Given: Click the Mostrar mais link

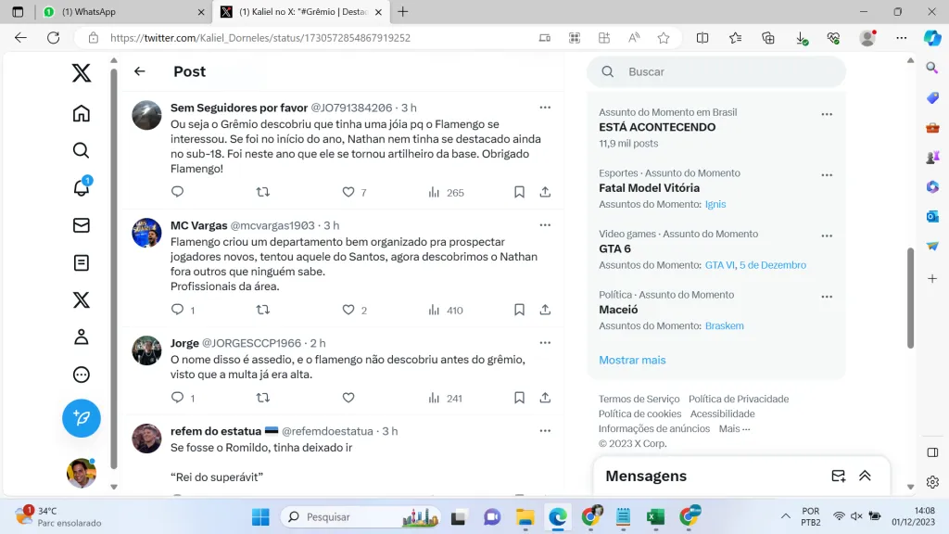Looking at the screenshot, I should 632,360.
